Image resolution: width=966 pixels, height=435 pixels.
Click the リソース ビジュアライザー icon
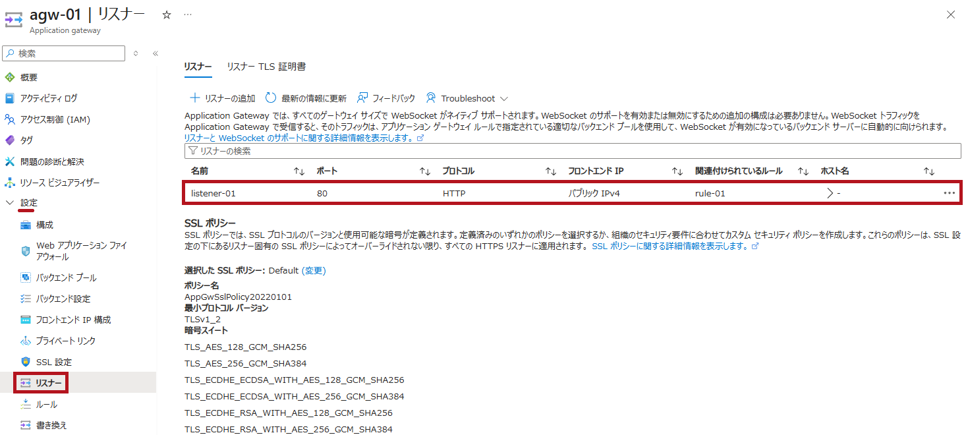pos(10,183)
